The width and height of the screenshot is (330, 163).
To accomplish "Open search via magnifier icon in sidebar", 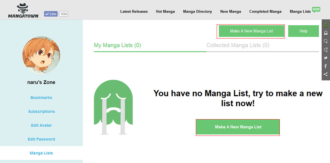I will pyautogui.click(x=326, y=41).
